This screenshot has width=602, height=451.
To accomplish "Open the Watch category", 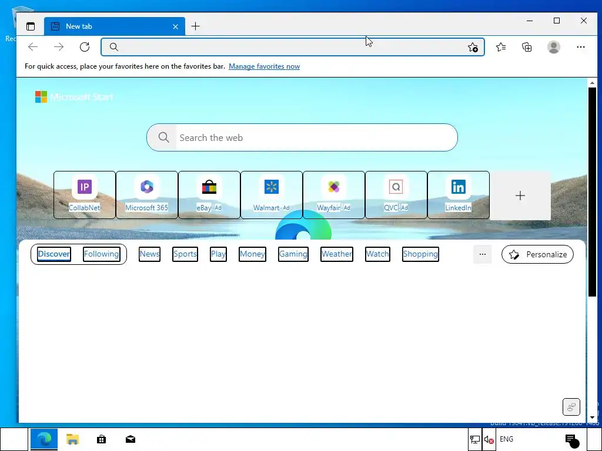I will coord(377,254).
